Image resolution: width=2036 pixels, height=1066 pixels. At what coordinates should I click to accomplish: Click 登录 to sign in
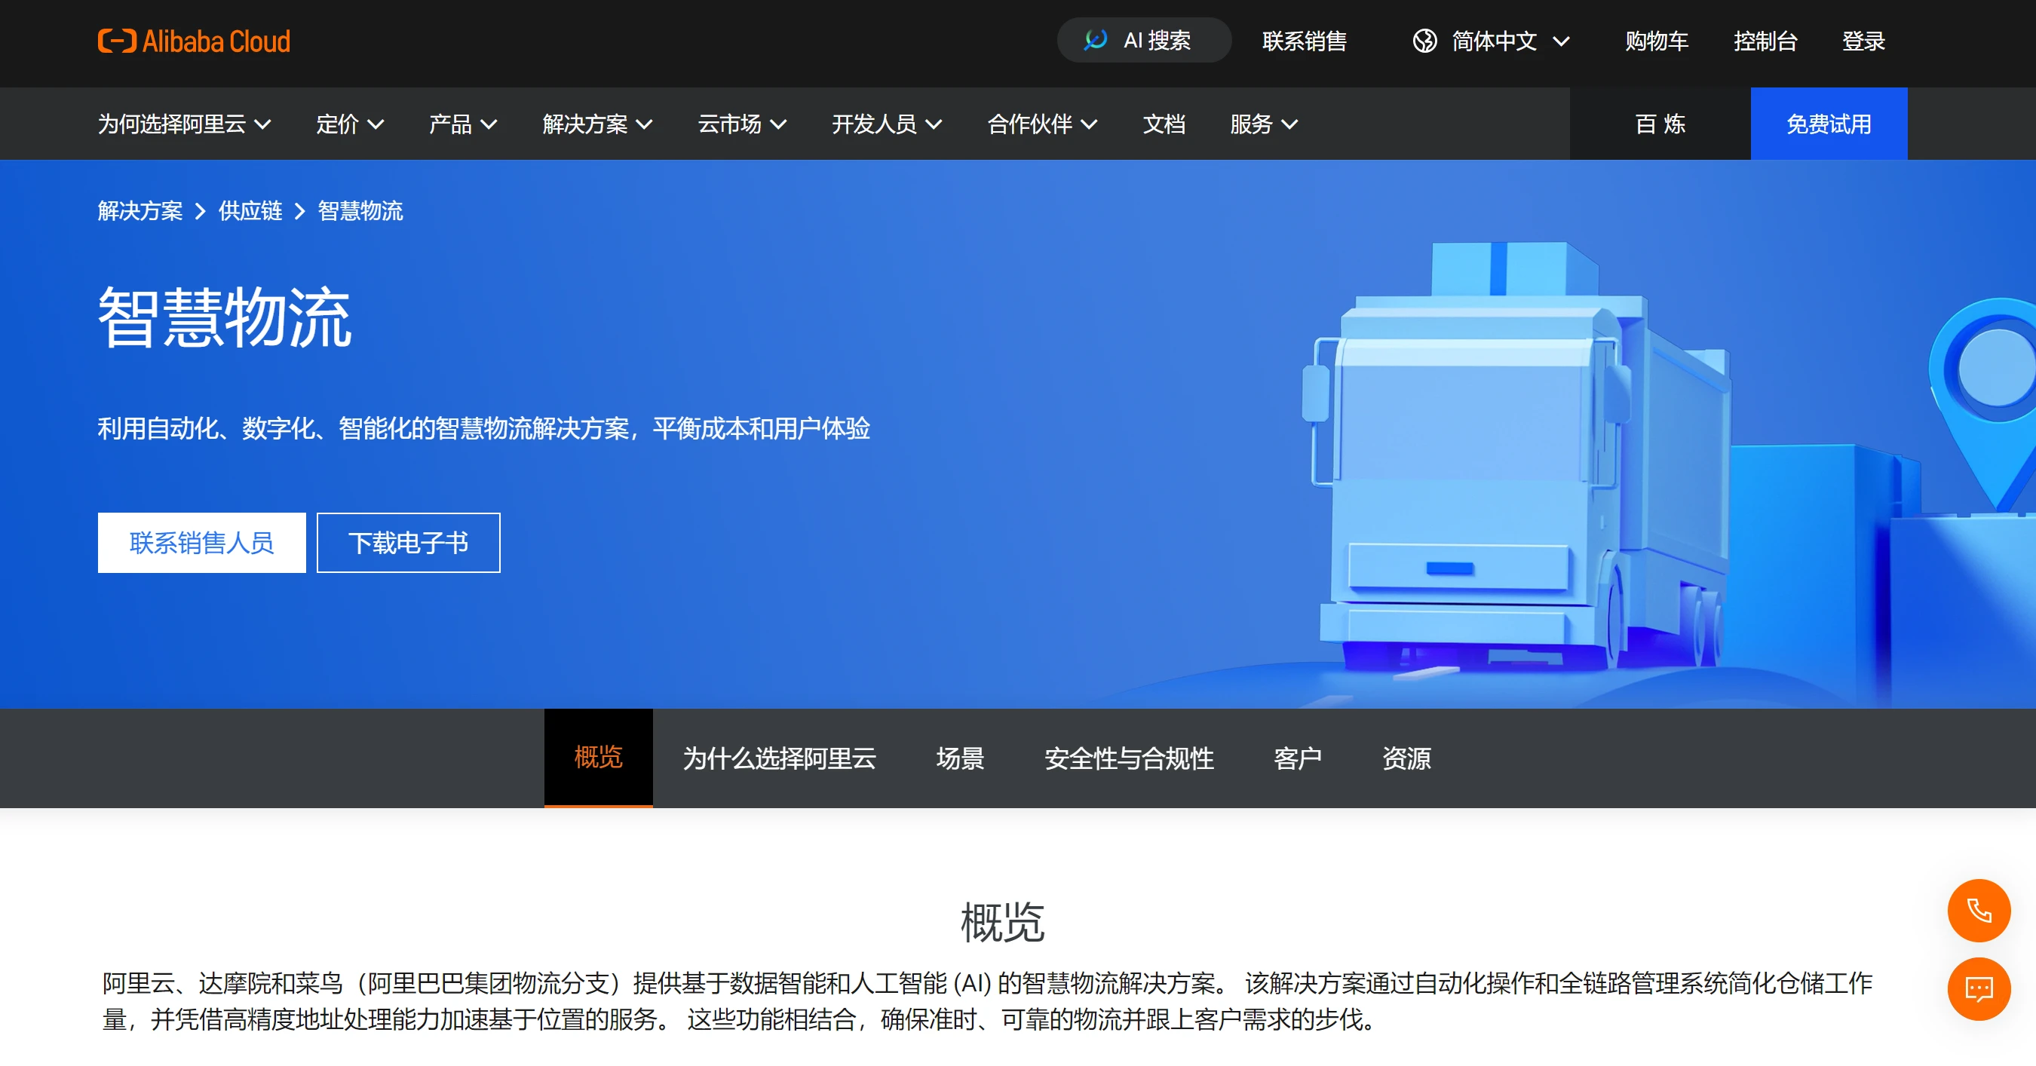coord(1863,41)
